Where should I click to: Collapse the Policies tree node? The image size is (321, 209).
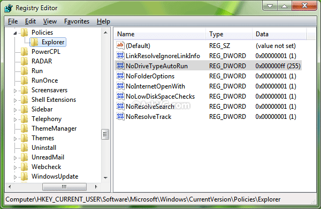click(15, 33)
